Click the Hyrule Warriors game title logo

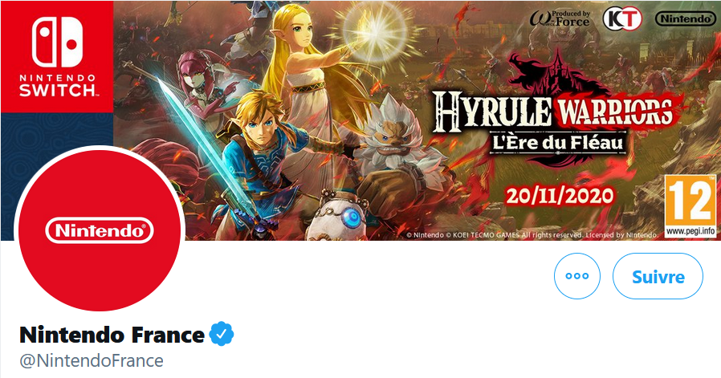552,109
